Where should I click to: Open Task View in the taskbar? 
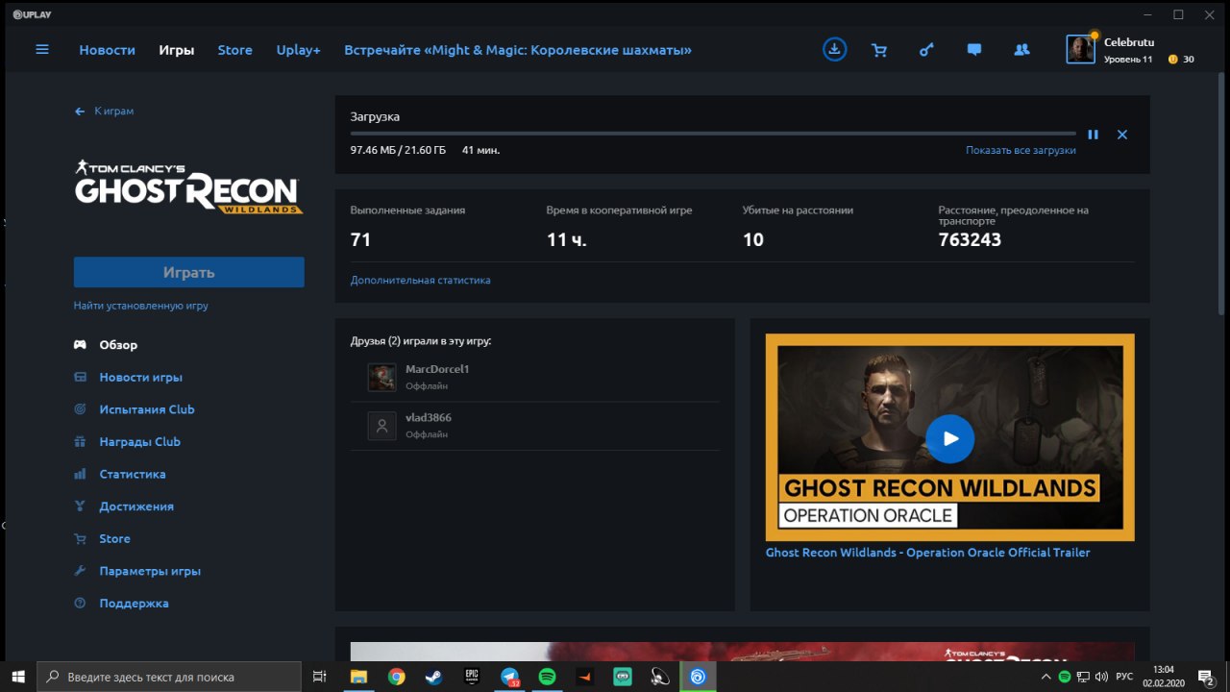coord(320,677)
